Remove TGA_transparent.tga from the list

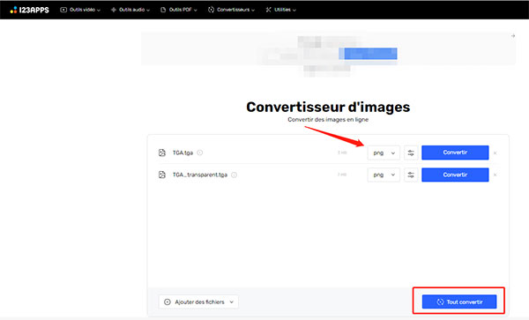[x=495, y=175]
